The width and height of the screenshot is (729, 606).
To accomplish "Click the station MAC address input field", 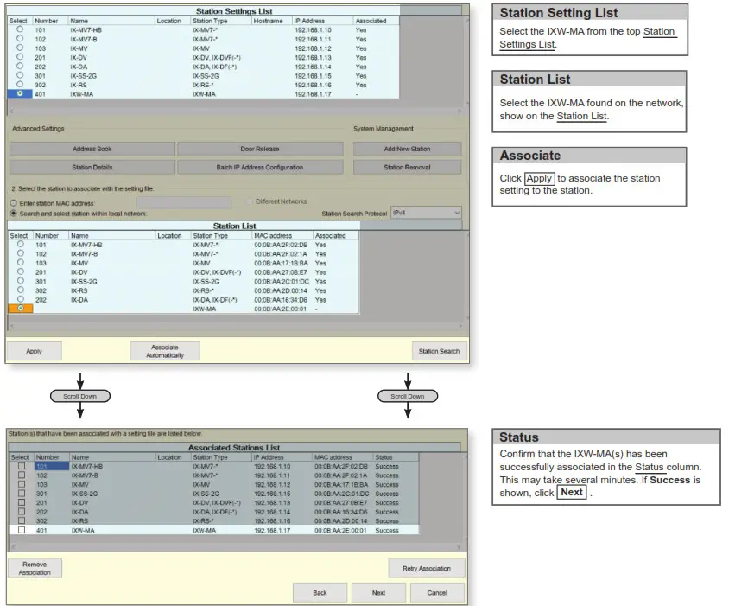I will (184, 202).
